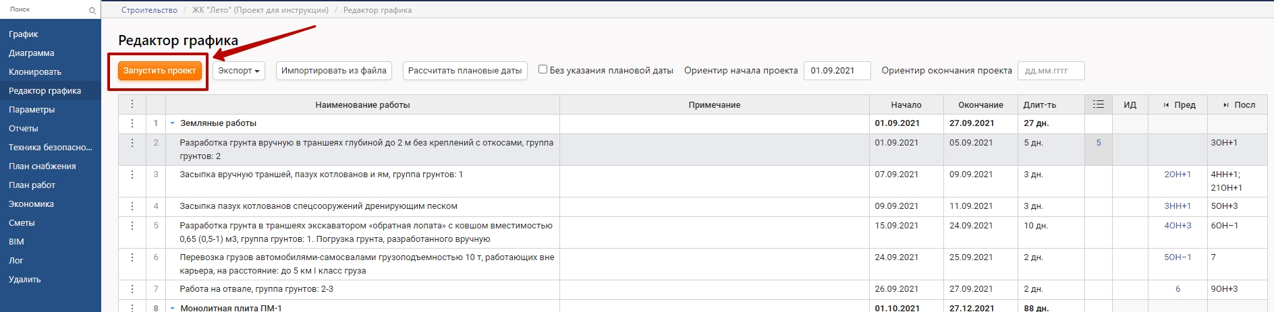Open three-dot menu in table header
This screenshot has height=312, width=1274.
click(132, 104)
